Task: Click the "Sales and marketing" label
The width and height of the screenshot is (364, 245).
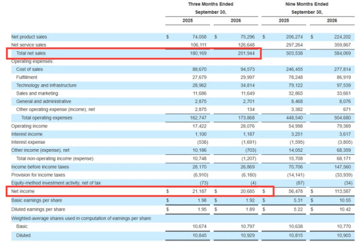Action: click(x=37, y=93)
